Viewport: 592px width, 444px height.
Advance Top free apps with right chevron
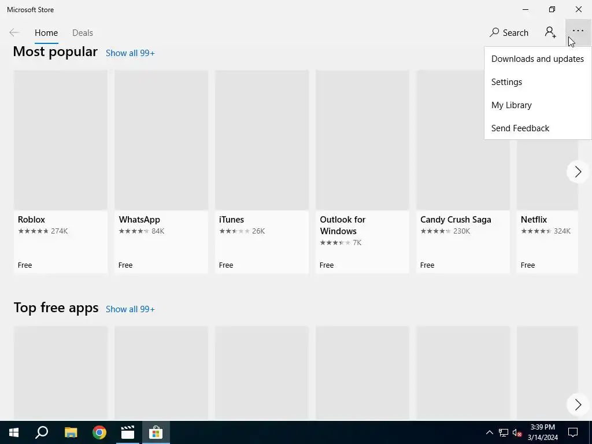click(578, 404)
